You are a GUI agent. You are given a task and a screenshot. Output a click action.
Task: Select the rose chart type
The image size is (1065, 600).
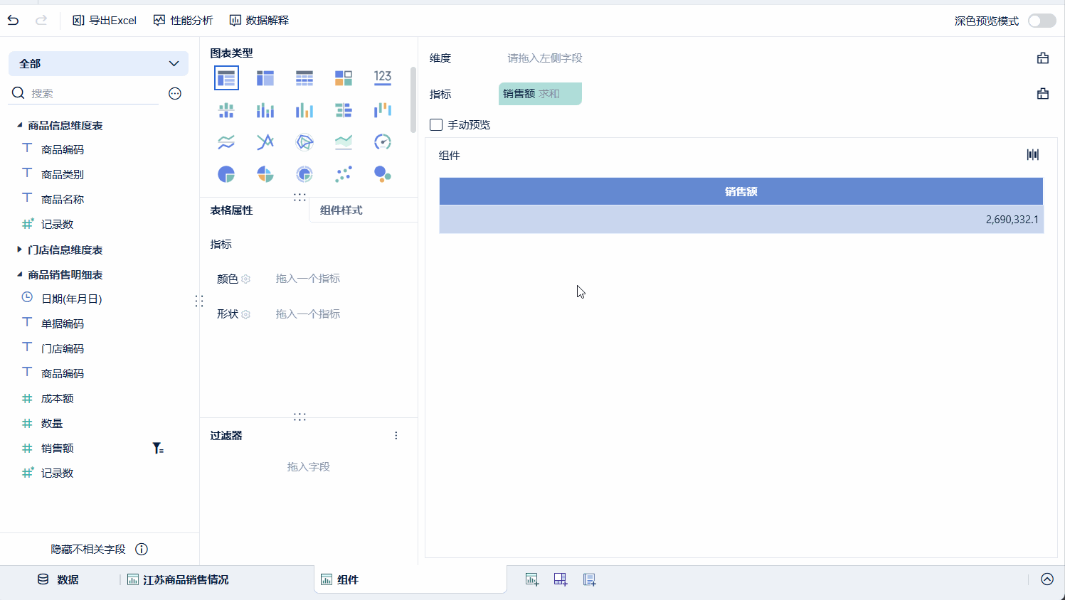coord(265,174)
